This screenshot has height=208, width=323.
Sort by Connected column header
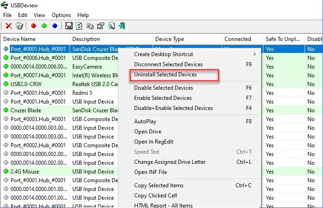(242, 39)
